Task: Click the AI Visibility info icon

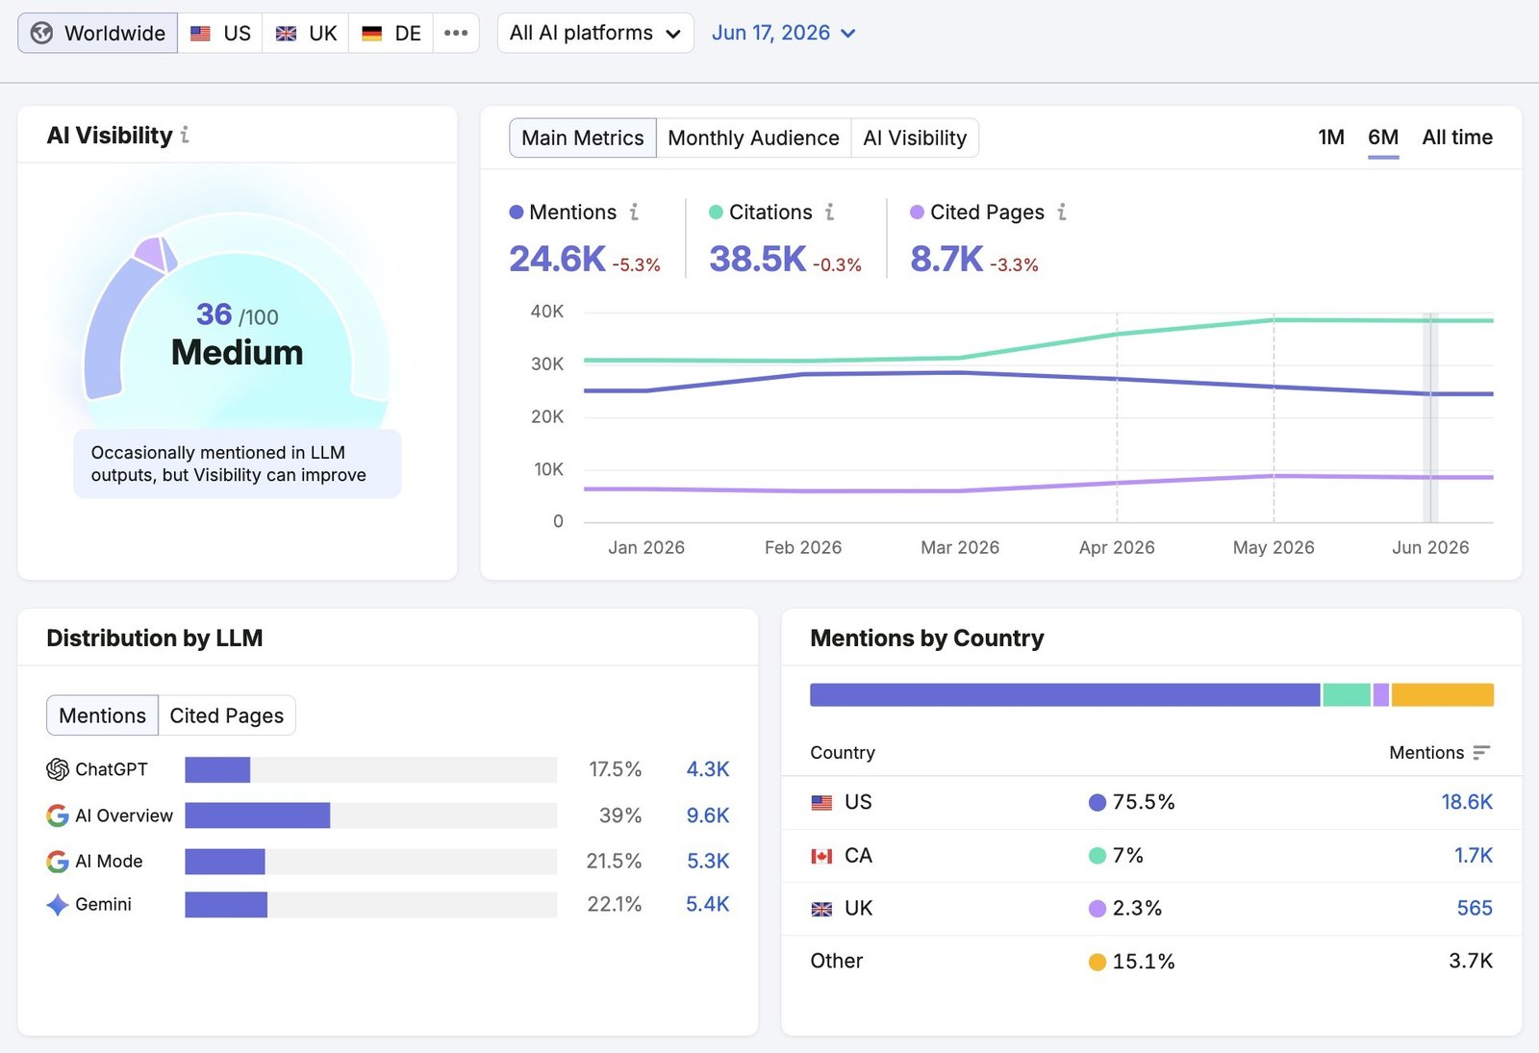Action: [185, 136]
